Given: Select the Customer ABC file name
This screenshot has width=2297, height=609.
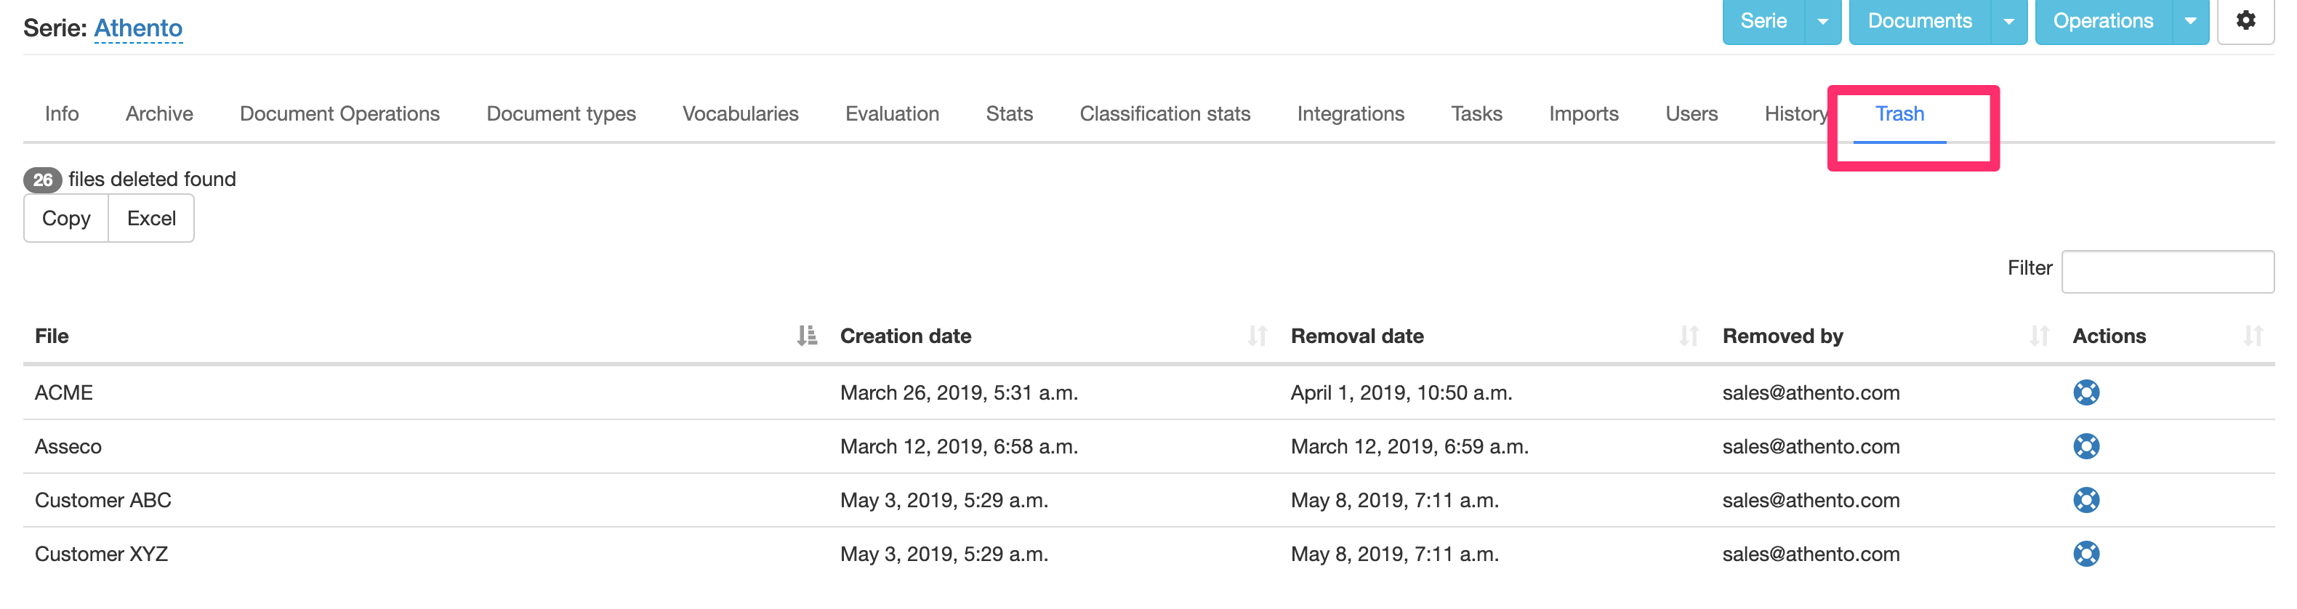Looking at the screenshot, I should pyautogui.click(x=102, y=499).
